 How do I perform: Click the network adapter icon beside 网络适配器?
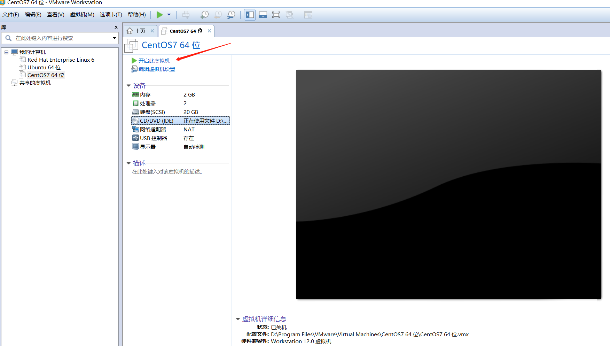pos(136,129)
